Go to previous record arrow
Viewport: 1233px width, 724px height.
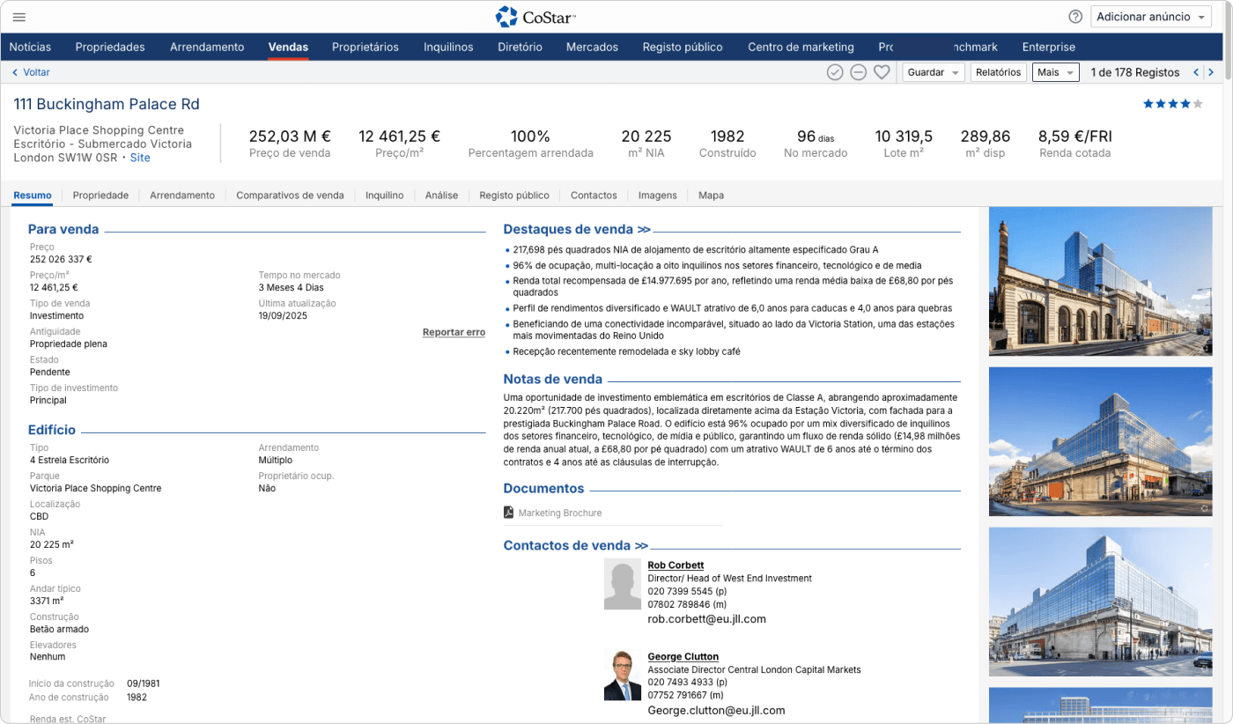(1196, 72)
